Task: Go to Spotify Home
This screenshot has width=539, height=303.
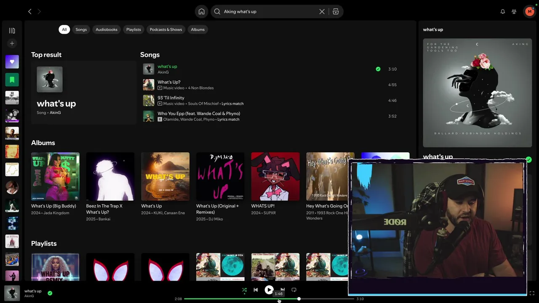Action: coord(201,12)
